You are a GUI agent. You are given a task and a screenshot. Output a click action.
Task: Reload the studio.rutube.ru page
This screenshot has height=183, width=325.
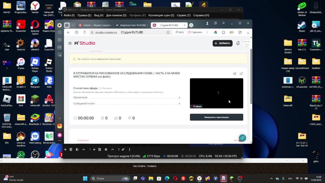click(85, 32)
